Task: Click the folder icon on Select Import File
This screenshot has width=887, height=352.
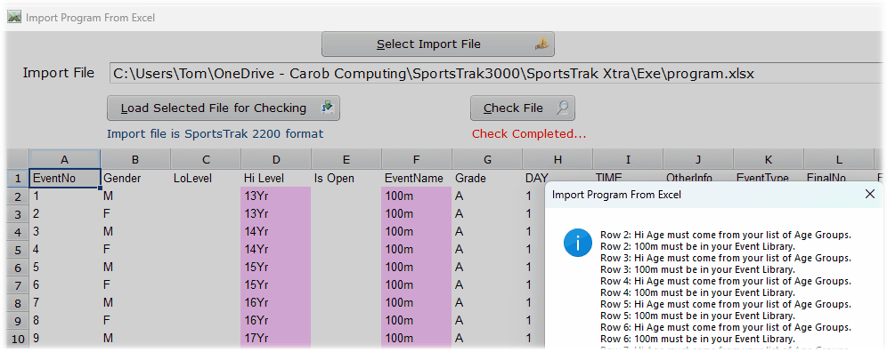Action: point(541,44)
